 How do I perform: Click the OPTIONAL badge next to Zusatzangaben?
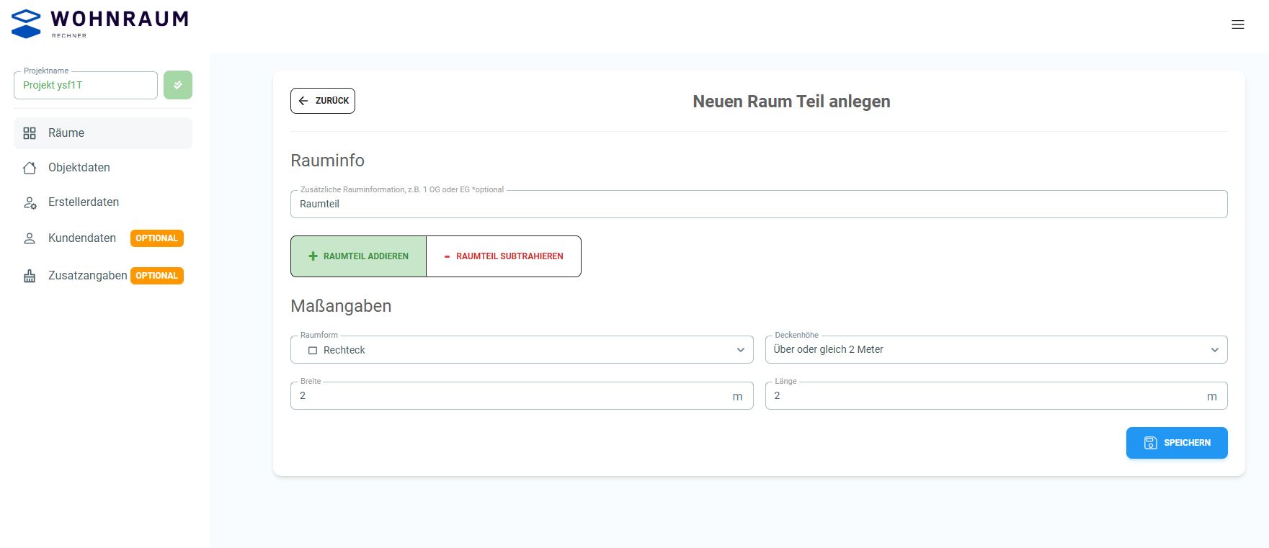pos(157,276)
